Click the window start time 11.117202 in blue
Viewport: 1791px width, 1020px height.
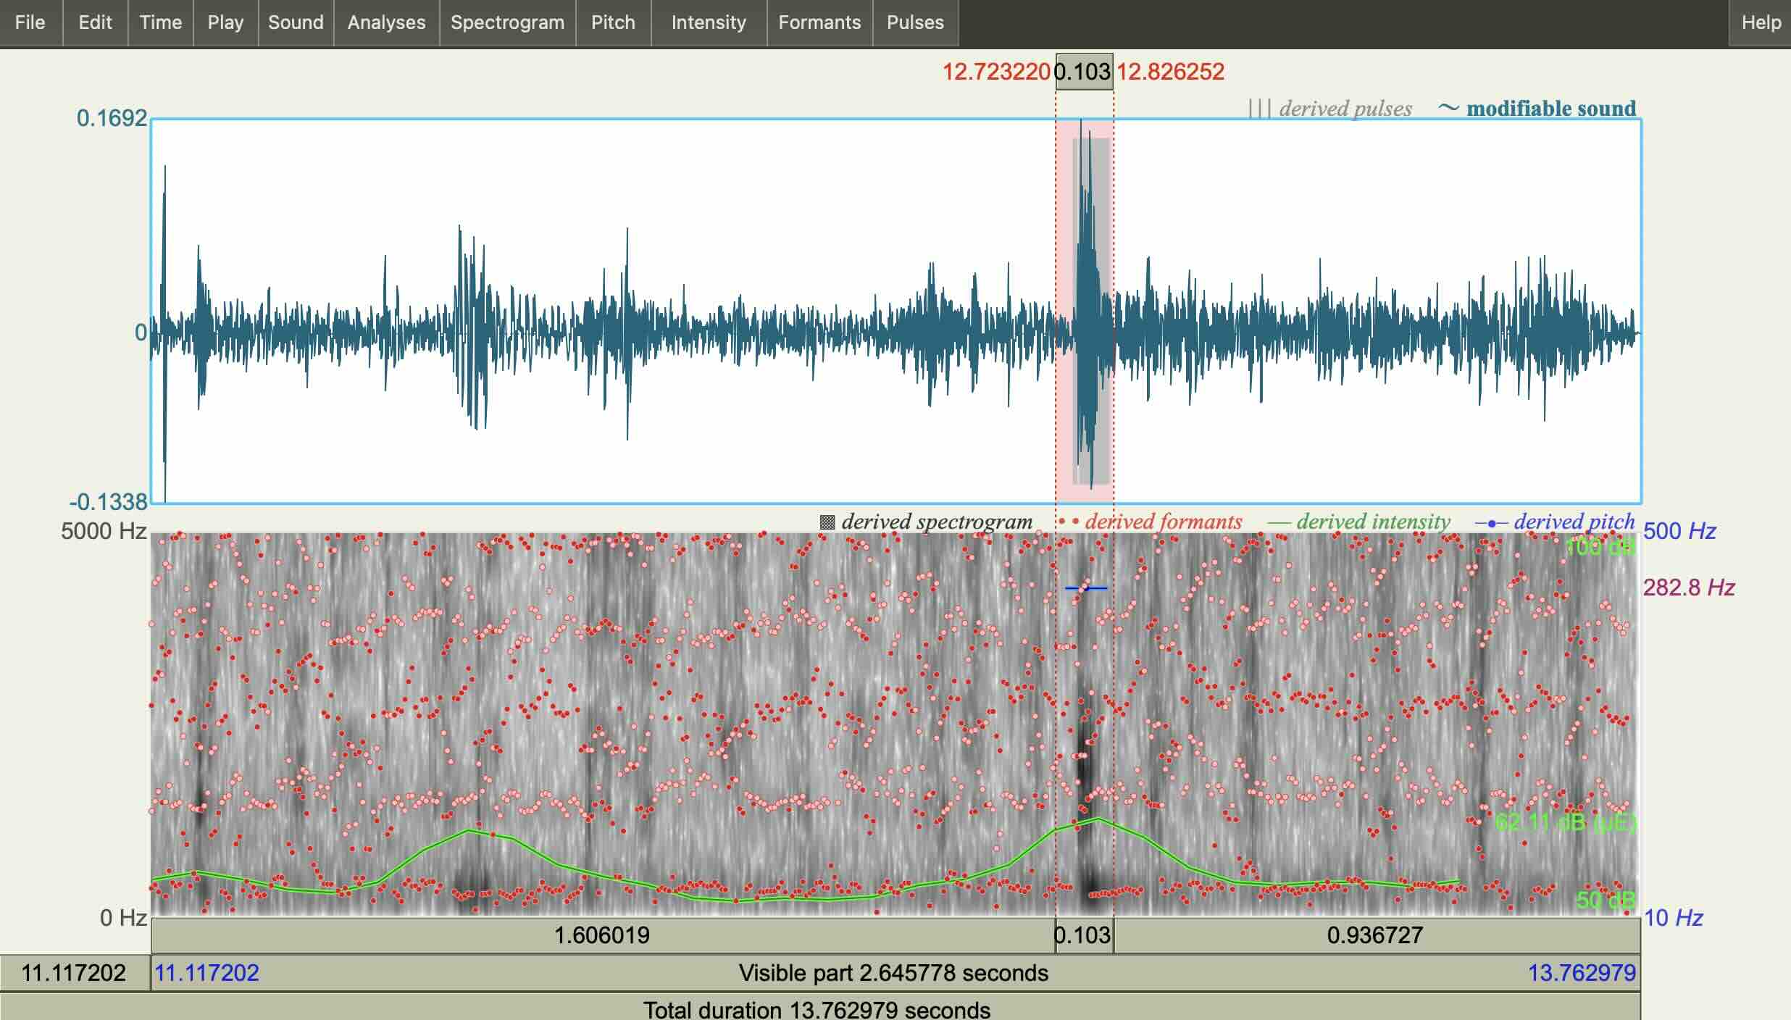(207, 973)
